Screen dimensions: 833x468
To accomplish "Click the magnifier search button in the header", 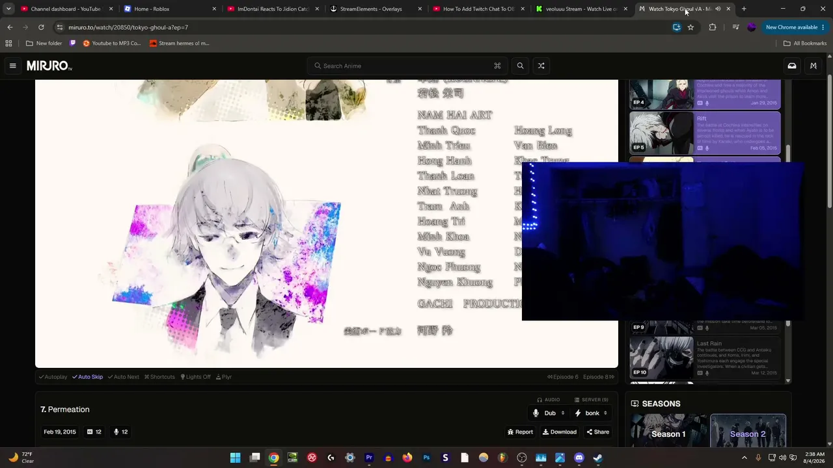I will tap(520, 66).
